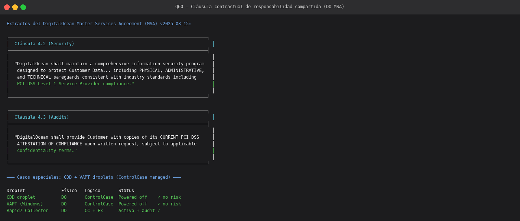
Task: Click "Powered off" in the CDD droplet row
Action: pyautogui.click(x=133, y=197)
